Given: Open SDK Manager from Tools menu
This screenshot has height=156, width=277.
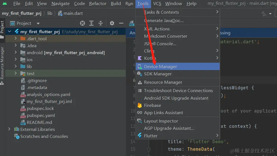Looking at the screenshot, I should point(178,74).
